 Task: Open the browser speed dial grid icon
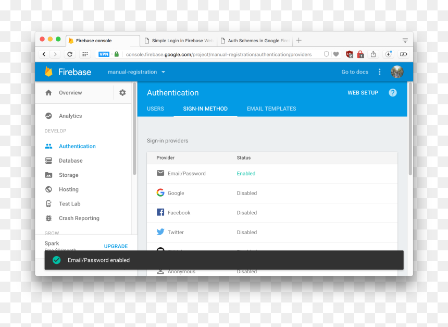[x=85, y=54]
